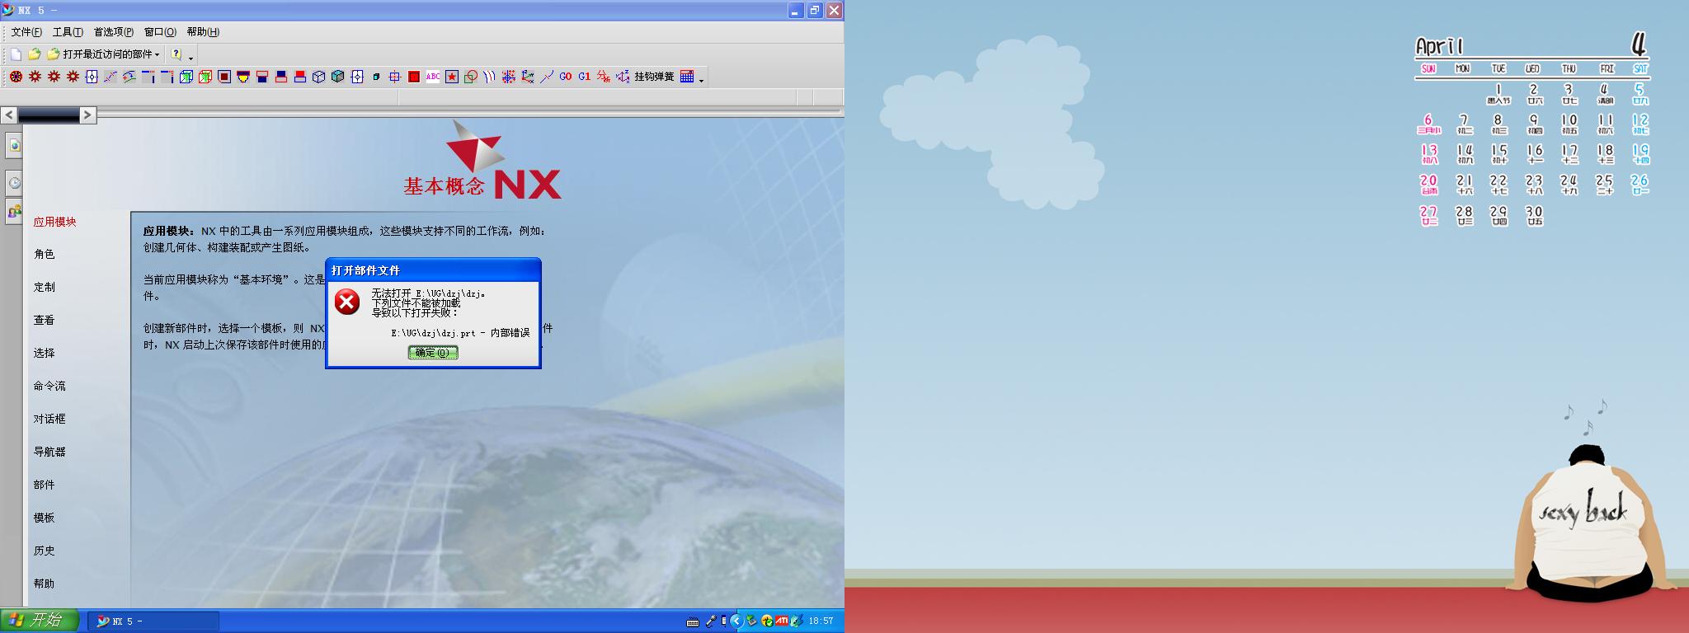Select the 查看 topic link
This screenshot has height=633, width=1689.
pyautogui.click(x=44, y=321)
